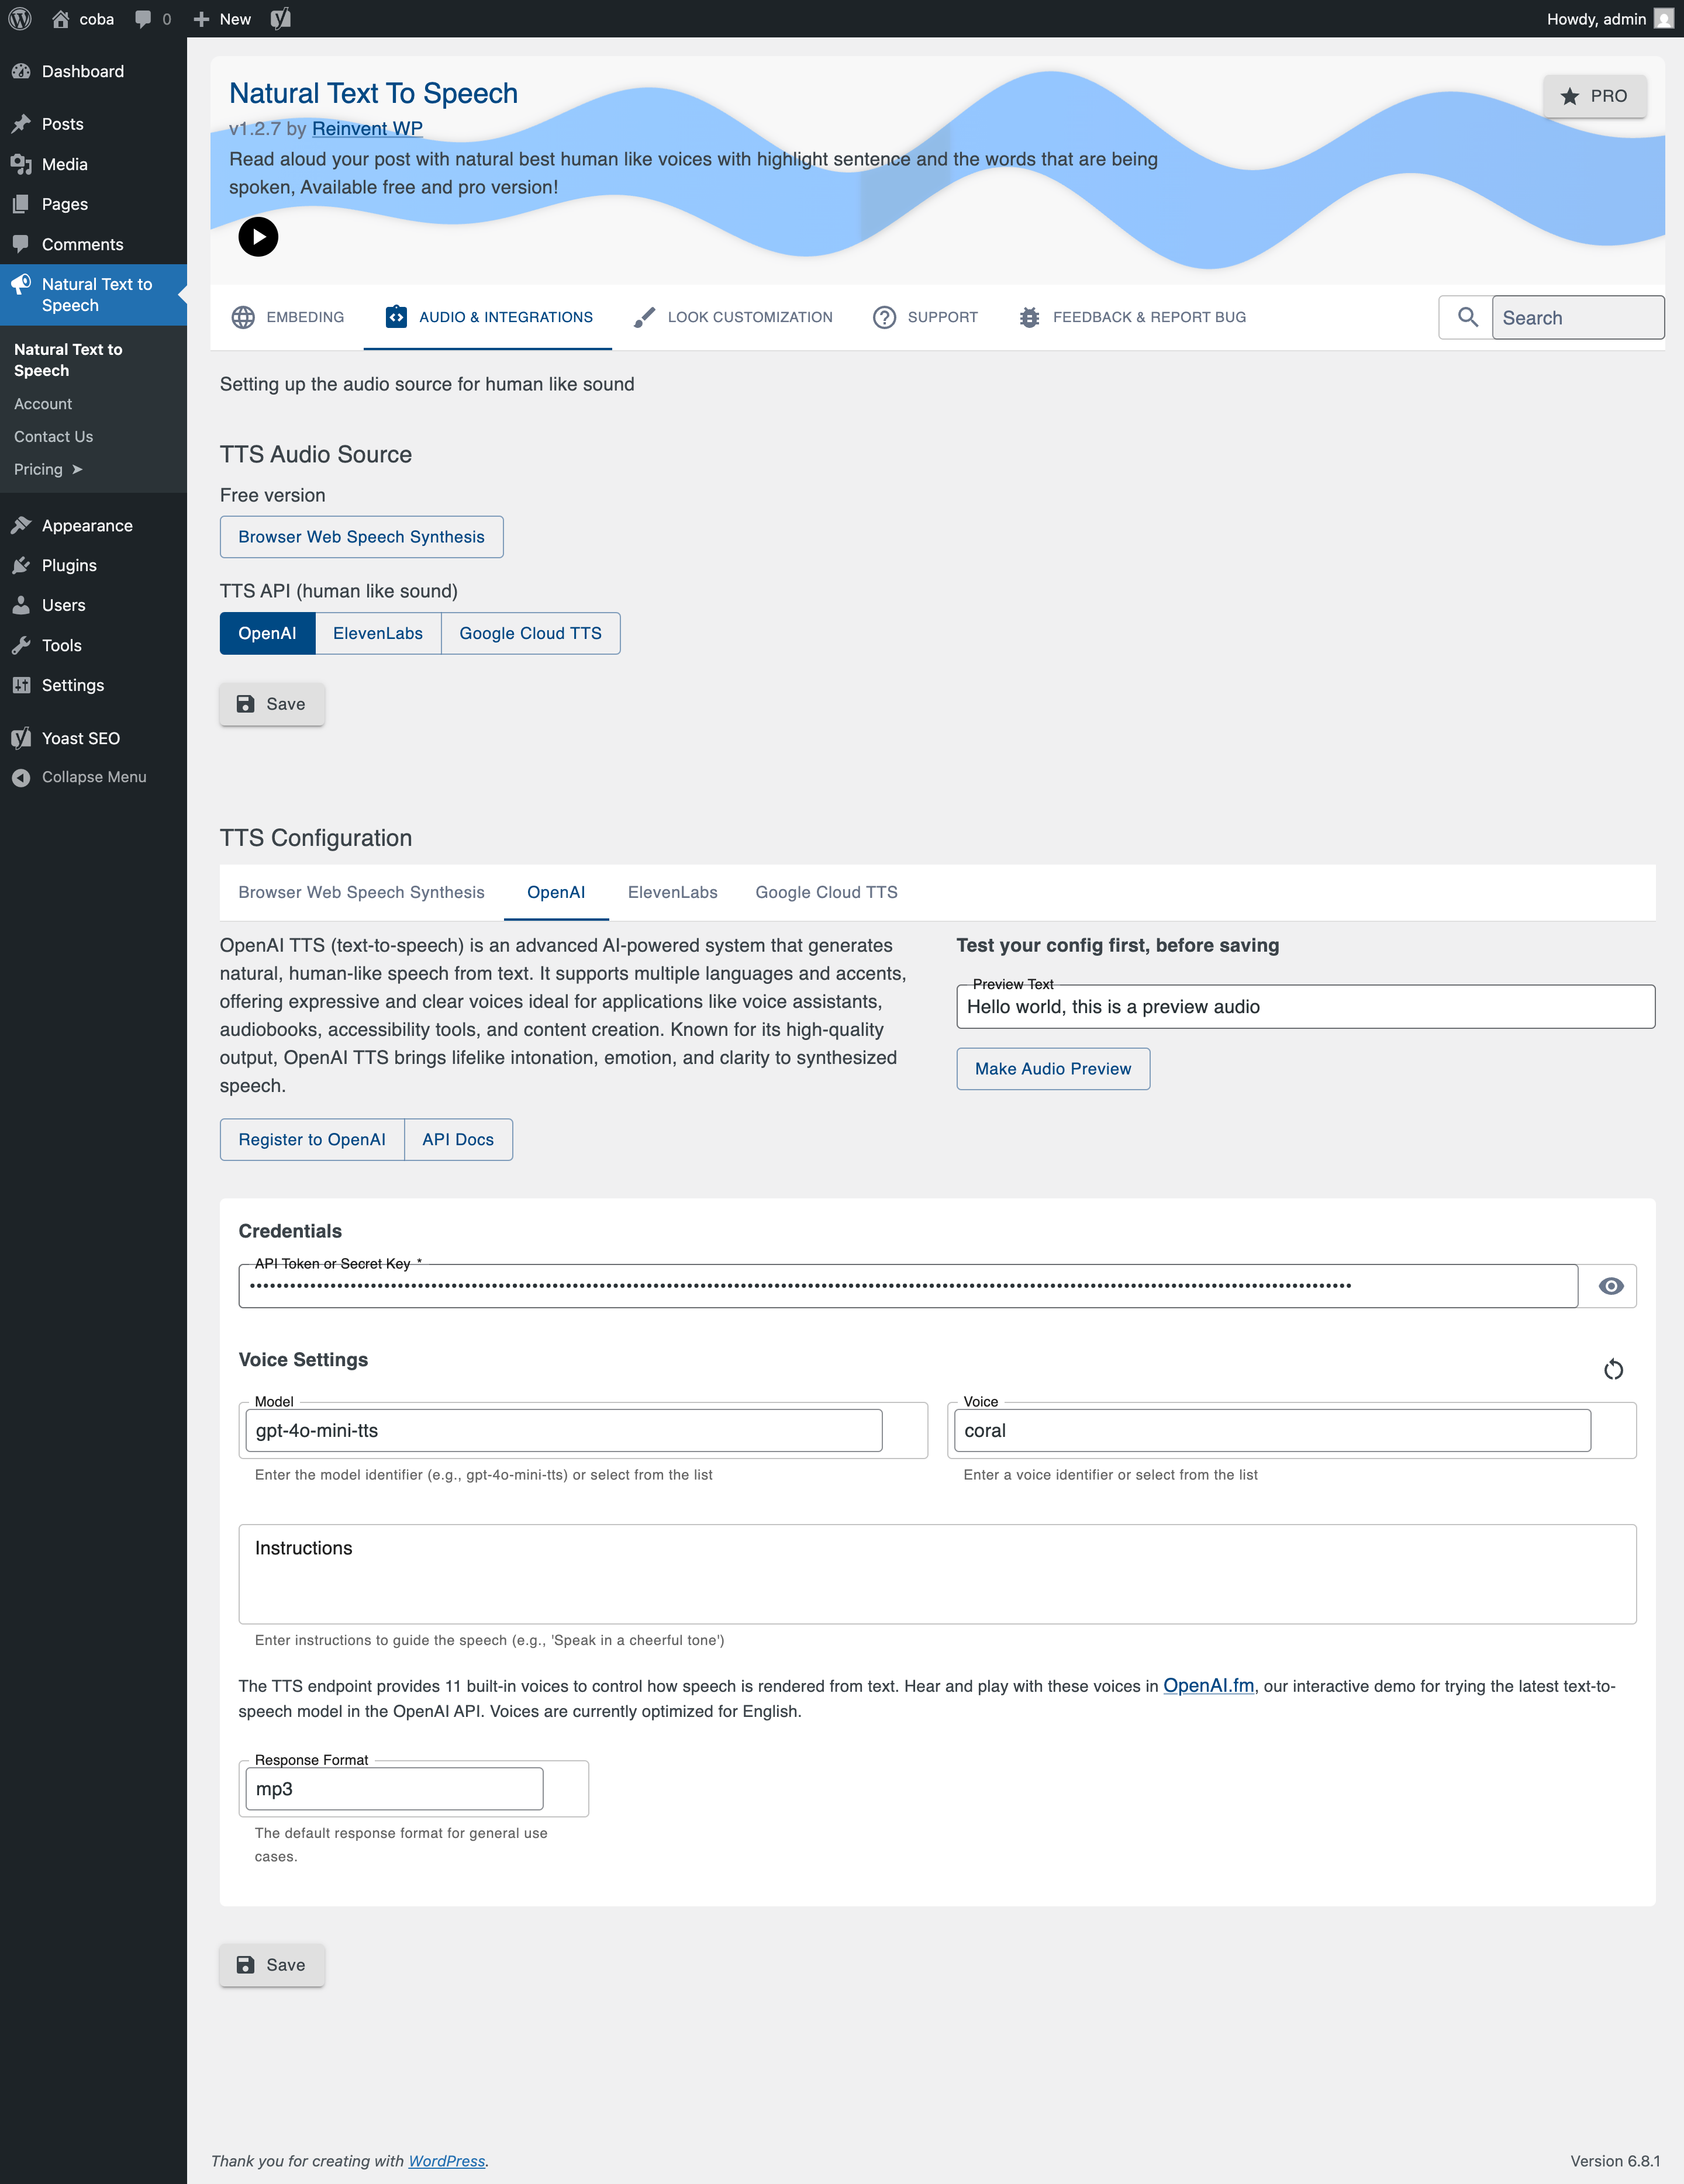Click the PRO star button
The image size is (1684, 2184).
[1594, 96]
